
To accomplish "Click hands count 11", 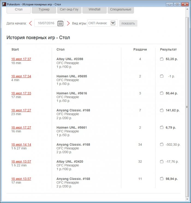I will [140, 179].
